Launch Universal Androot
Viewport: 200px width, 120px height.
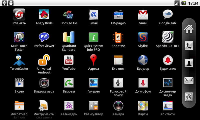(44, 60)
